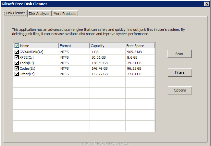Click the 142.77 GB capacity value

point(100,74)
